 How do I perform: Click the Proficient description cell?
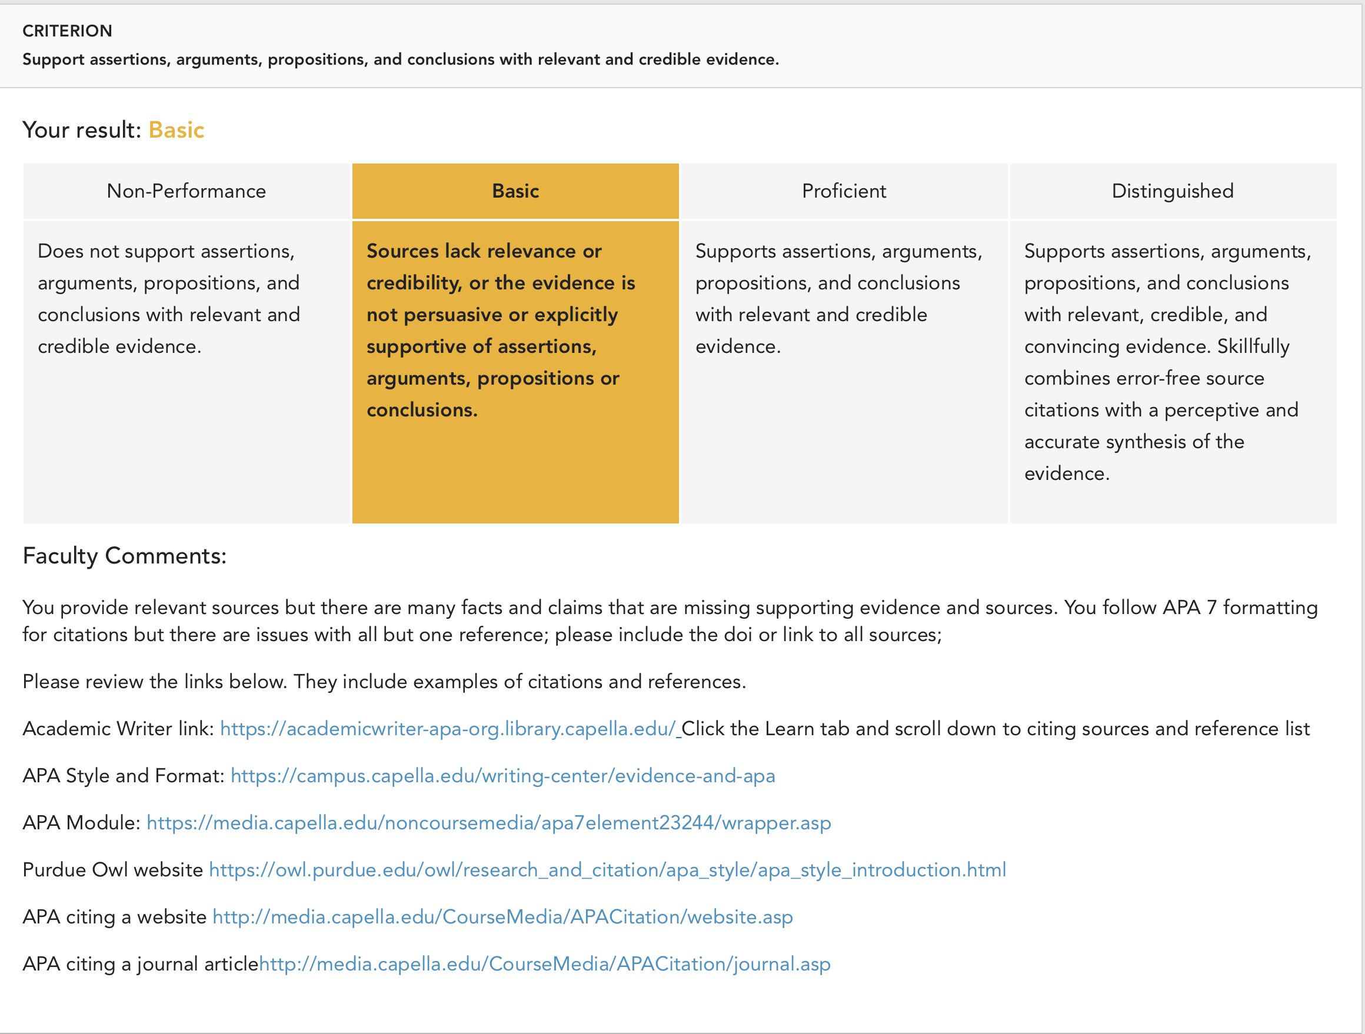coord(844,372)
